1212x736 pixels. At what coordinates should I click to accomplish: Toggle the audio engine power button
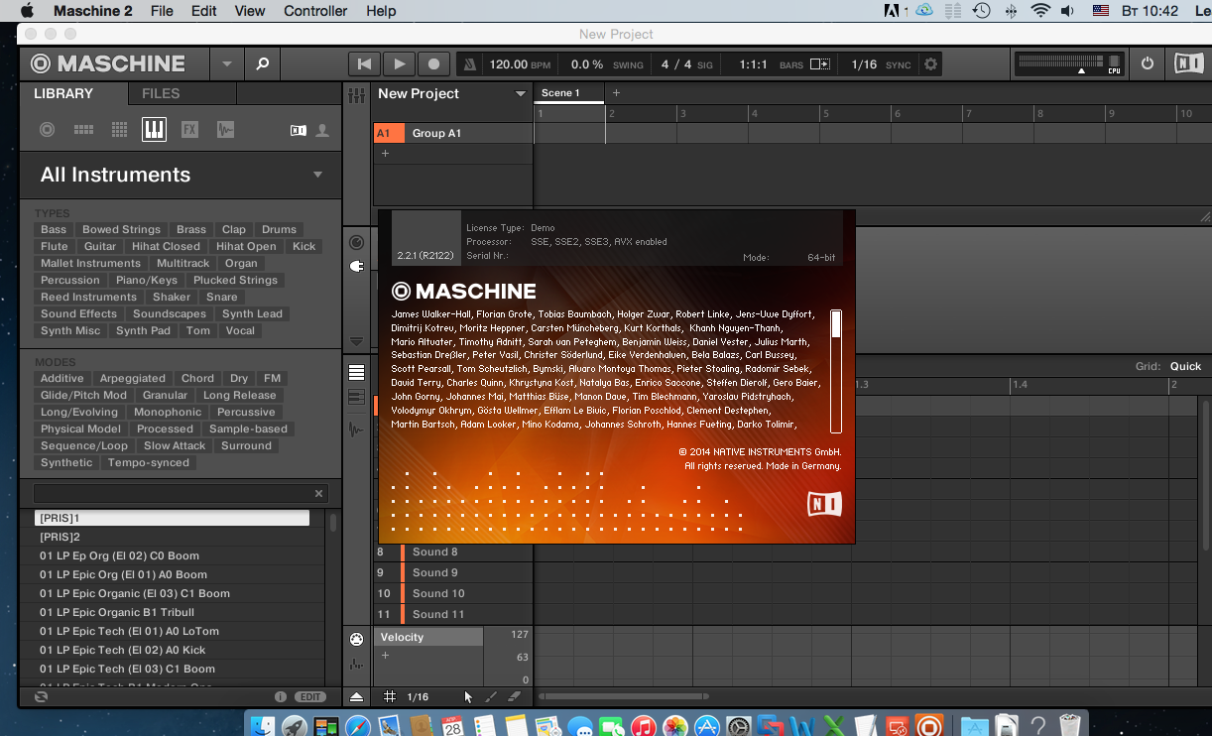[x=1148, y=63]
